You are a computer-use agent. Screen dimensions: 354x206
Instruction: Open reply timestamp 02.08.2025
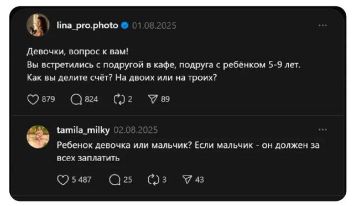click(136, 130)
